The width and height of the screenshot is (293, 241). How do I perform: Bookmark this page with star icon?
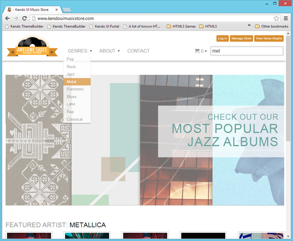(276, 18)
